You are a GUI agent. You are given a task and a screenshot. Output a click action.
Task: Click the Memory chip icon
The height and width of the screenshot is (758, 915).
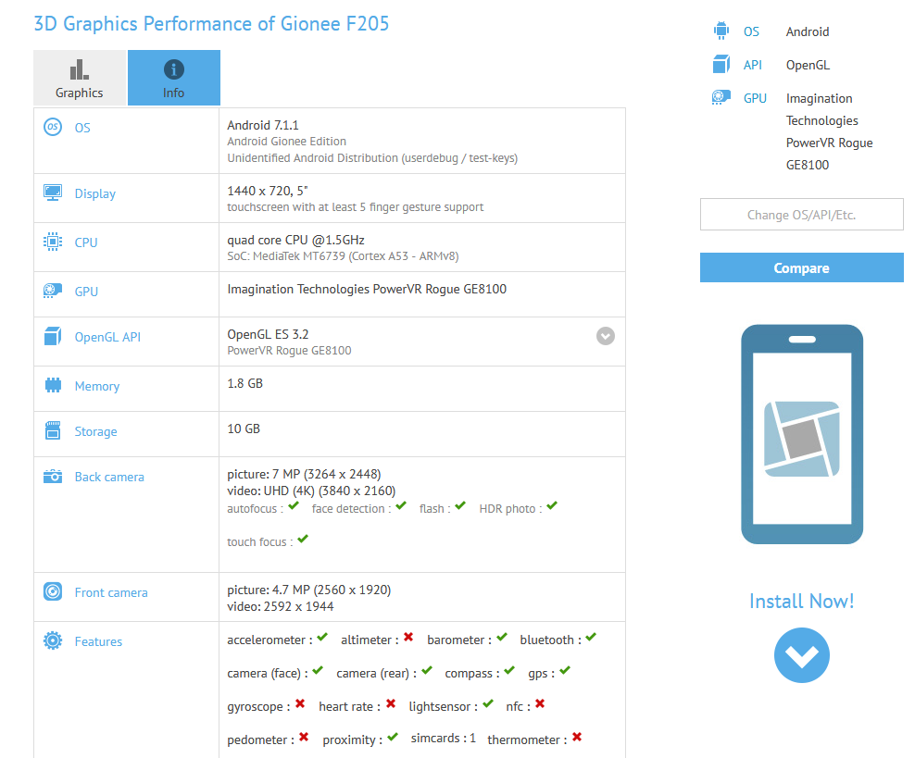point(53,385)
